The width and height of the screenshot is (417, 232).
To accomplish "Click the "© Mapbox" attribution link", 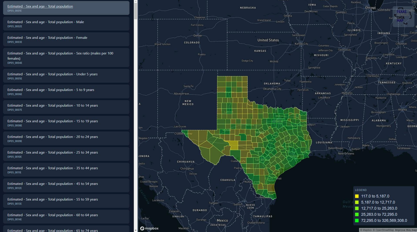I will (366, 230).
